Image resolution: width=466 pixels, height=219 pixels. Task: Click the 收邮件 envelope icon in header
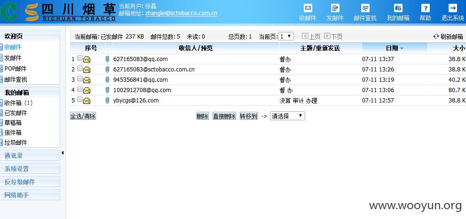point(308,8)
